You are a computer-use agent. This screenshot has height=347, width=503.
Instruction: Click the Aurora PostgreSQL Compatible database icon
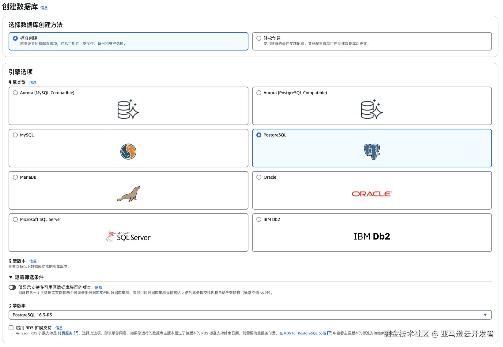click(x=372, y=110)
